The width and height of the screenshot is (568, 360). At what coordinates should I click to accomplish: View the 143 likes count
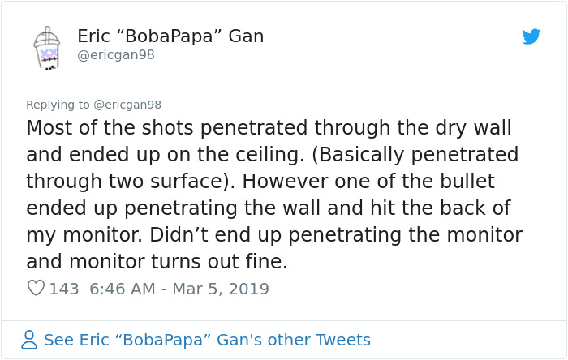click(64, 289)
